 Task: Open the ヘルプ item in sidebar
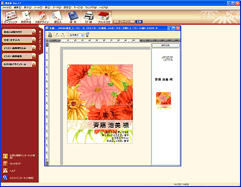(9, 171)
